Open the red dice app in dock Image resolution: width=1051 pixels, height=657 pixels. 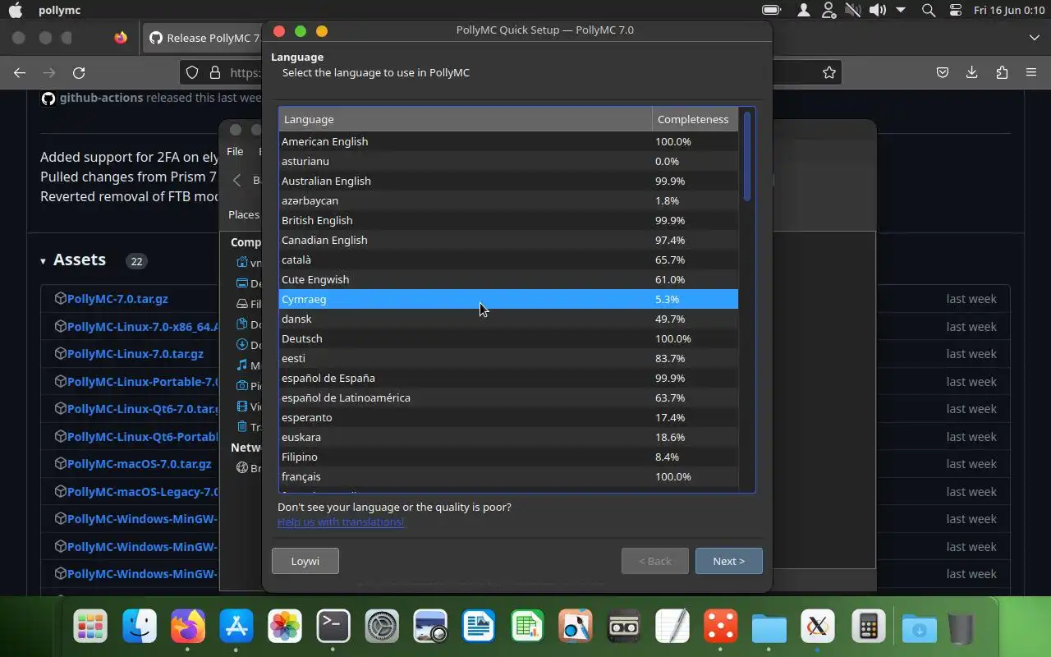coord(721,627)
